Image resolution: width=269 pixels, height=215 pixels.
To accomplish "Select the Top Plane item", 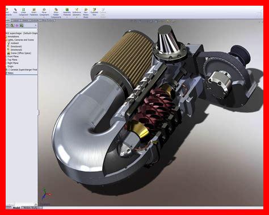I will (x=12, y=60).
